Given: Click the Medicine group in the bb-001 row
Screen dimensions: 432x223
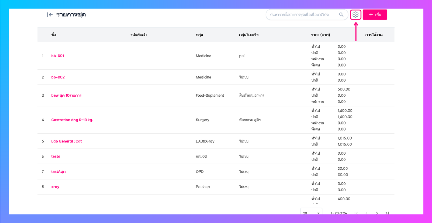Looking at the screenshot, I should 203,56.
